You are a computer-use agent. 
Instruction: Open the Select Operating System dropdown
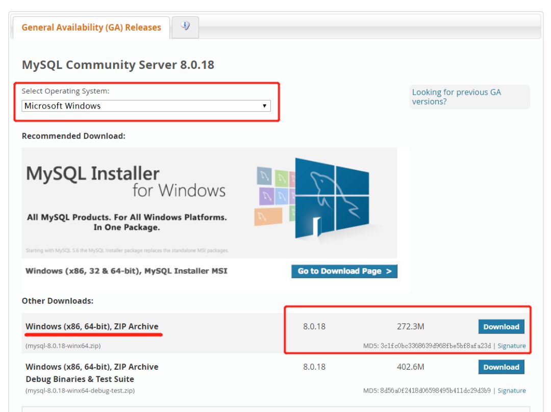click(x=146, y=106)
